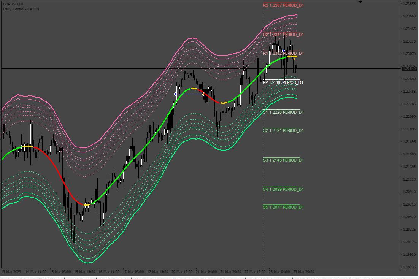Select the S4 1.2099 PERIOD_D1 support label
Viewport: 419px width, 279px height.
tap(283, 189)
